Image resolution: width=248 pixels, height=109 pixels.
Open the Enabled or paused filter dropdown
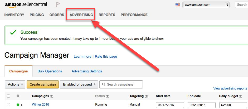[x=79, y=84]
